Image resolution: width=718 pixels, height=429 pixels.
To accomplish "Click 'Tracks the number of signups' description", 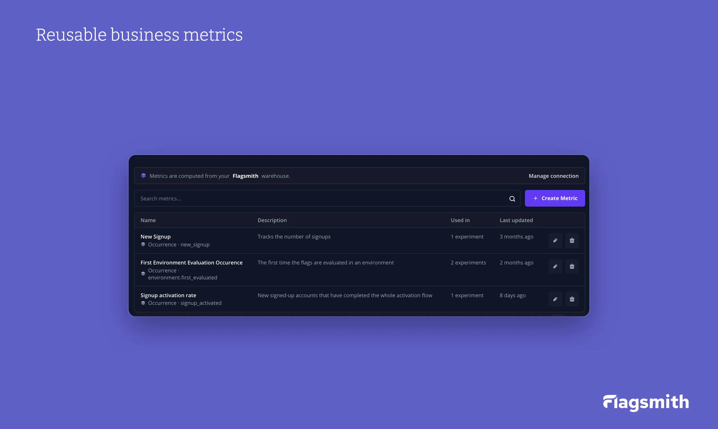I will click(294, 237).
